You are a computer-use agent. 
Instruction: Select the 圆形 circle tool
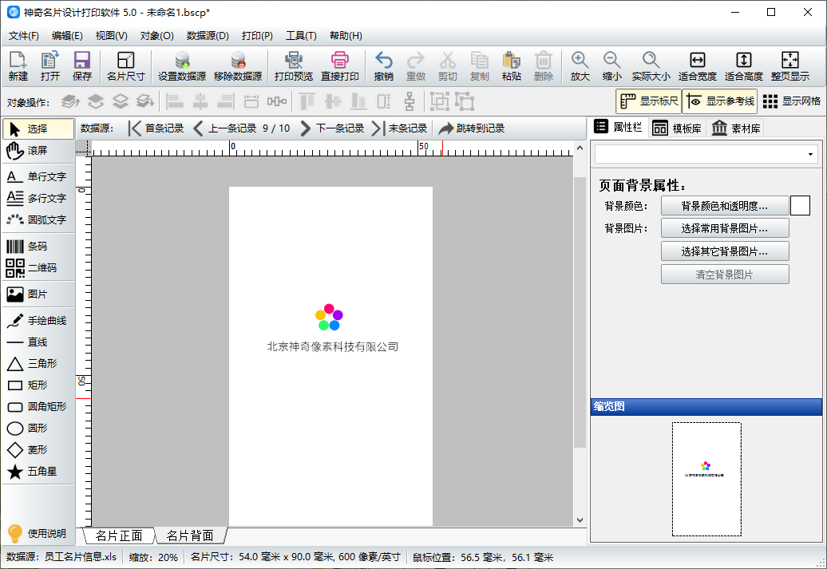38,429
